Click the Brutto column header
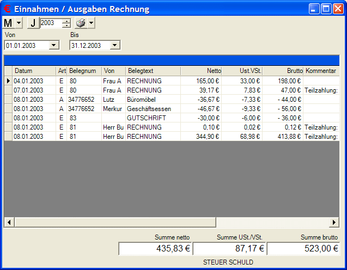 [283, 71]
